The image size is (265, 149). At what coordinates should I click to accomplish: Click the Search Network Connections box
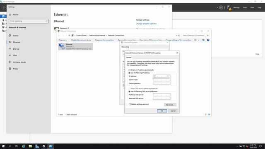pos(195,36)
